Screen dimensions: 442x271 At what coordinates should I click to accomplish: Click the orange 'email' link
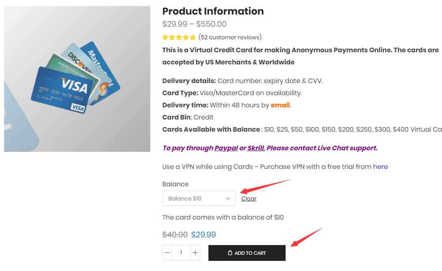(x=280, y=105)
